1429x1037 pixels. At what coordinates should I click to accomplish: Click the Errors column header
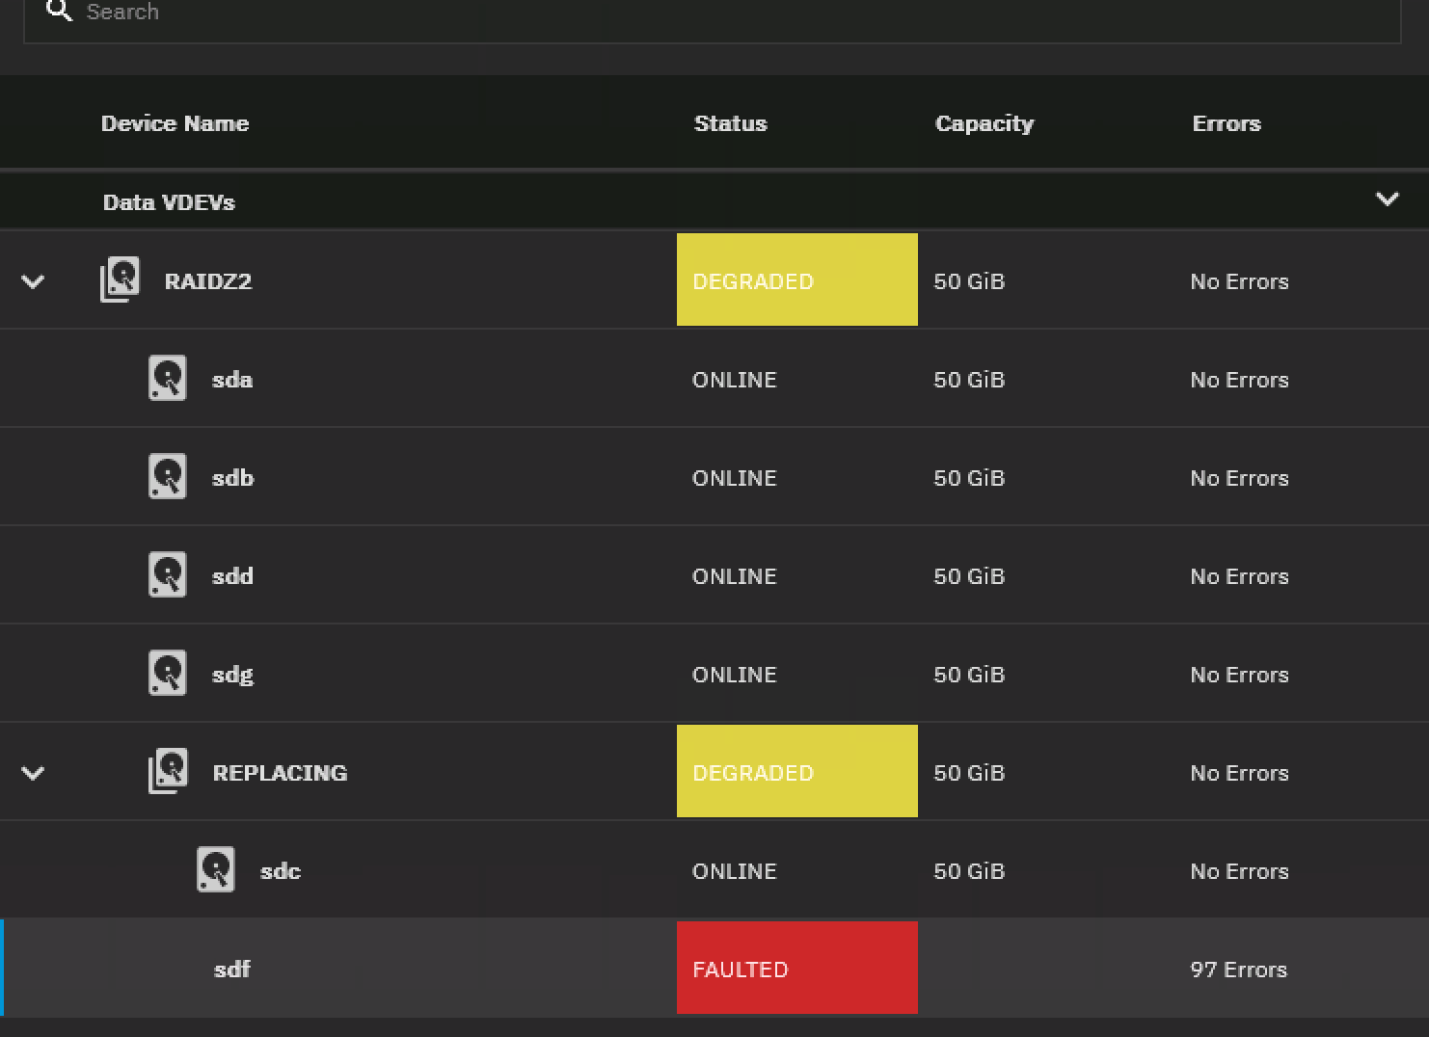[1226, 123]
